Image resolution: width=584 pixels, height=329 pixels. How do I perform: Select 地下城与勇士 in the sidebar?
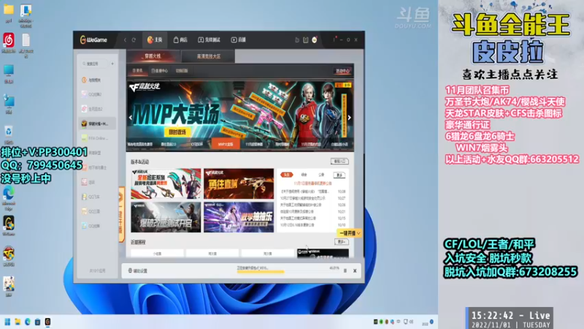point(97,167)
